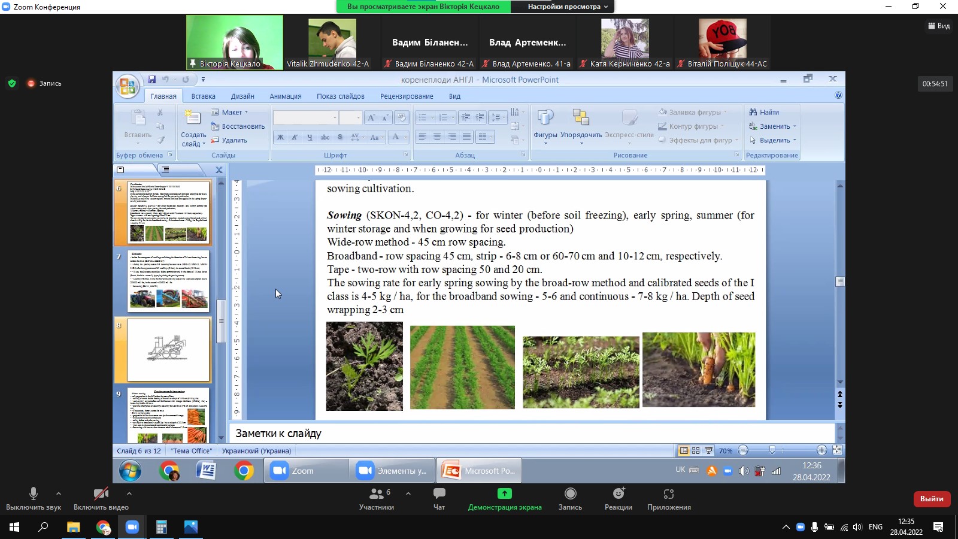958x539 pixels.
Task: Click fit slide to window icon
Action: click(837, 450)
